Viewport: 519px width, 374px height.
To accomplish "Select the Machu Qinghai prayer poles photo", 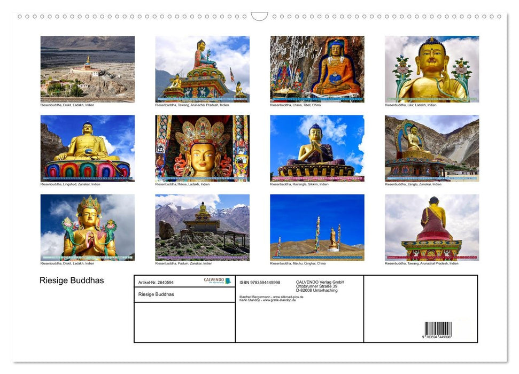I will coord(317,228).
